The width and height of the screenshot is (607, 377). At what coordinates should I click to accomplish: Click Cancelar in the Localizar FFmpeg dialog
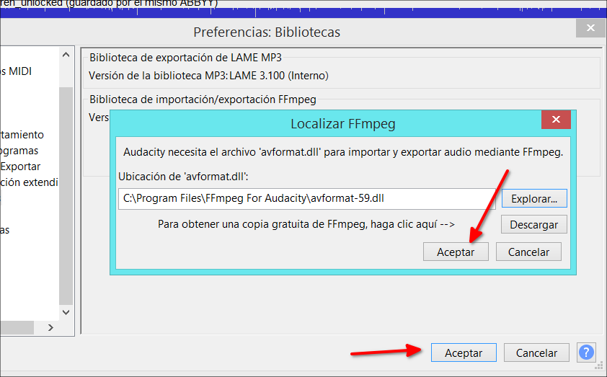coord(528,252)
